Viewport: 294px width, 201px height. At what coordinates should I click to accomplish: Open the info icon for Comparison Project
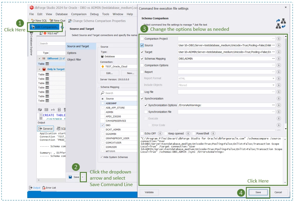[279, 39]
